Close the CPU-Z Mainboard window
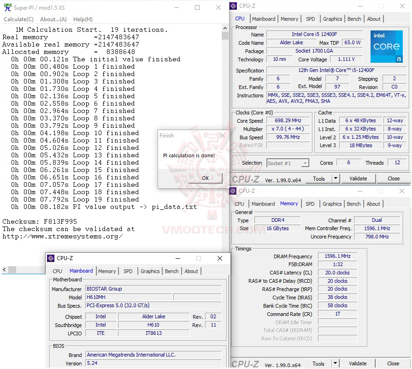The image size is (412, 369). [220, 258]
